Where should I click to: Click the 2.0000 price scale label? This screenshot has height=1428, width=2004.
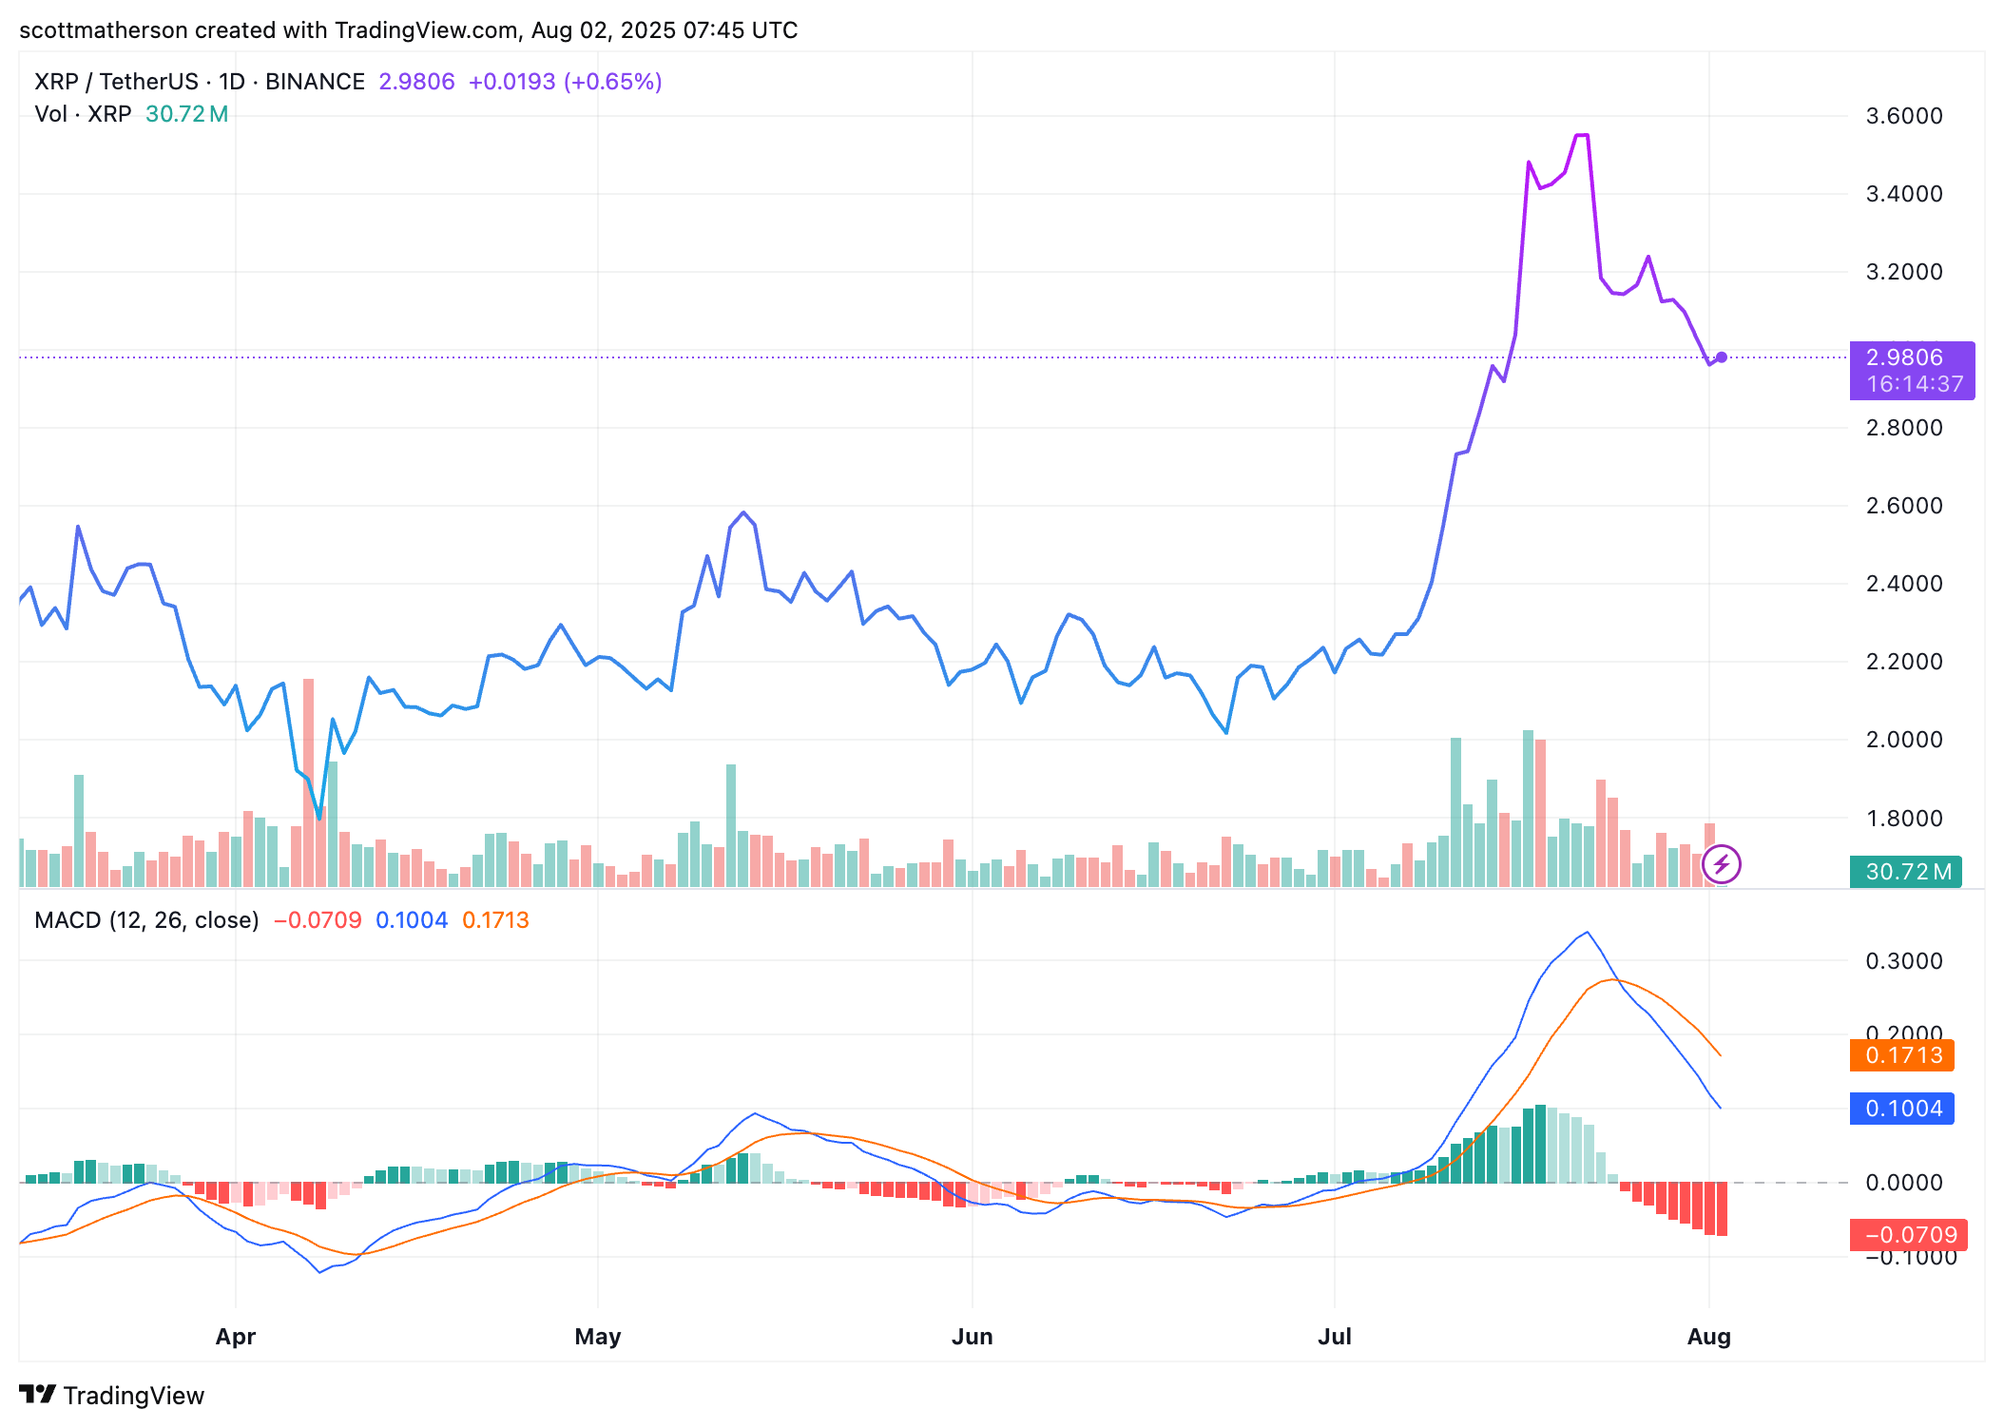click(x=1903, y=740)
